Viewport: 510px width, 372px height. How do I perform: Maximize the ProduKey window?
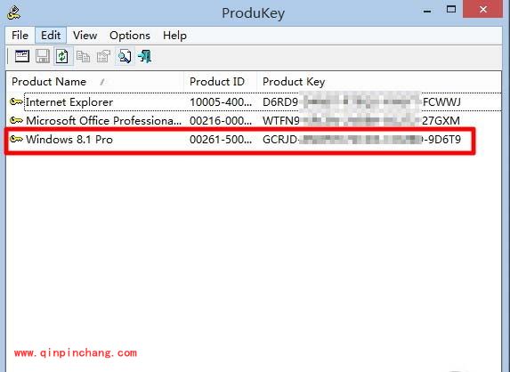(450, 10)
